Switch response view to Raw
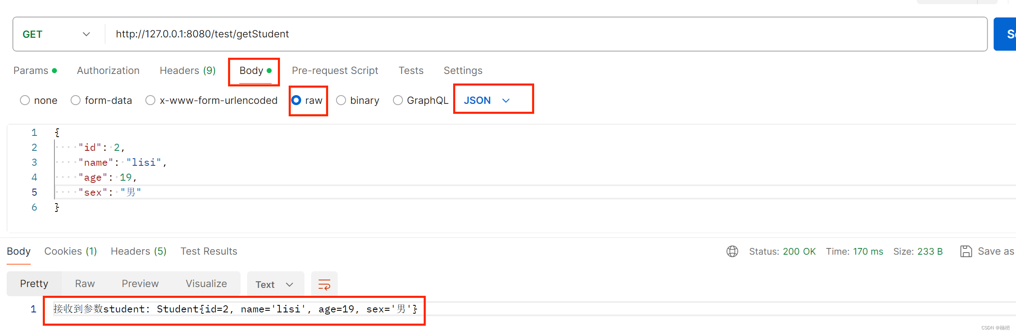This screenshot has height=334, width=1016. [85, 284]
